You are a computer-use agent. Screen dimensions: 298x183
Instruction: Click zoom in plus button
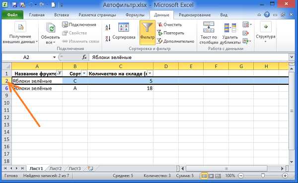[285, 176]
